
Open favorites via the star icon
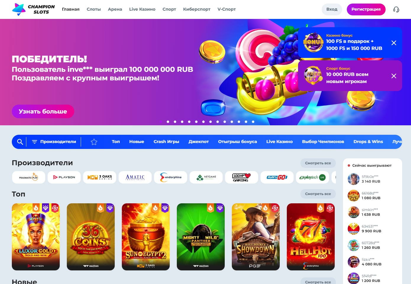coord(94,142)
